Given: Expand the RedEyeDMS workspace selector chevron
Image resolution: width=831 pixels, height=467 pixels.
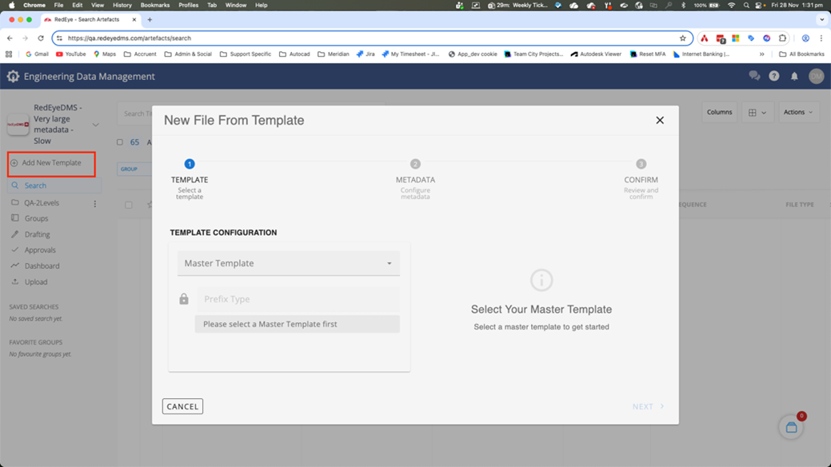Looking at the screenshot, I should pyautogui.click(x=96, y=125).
